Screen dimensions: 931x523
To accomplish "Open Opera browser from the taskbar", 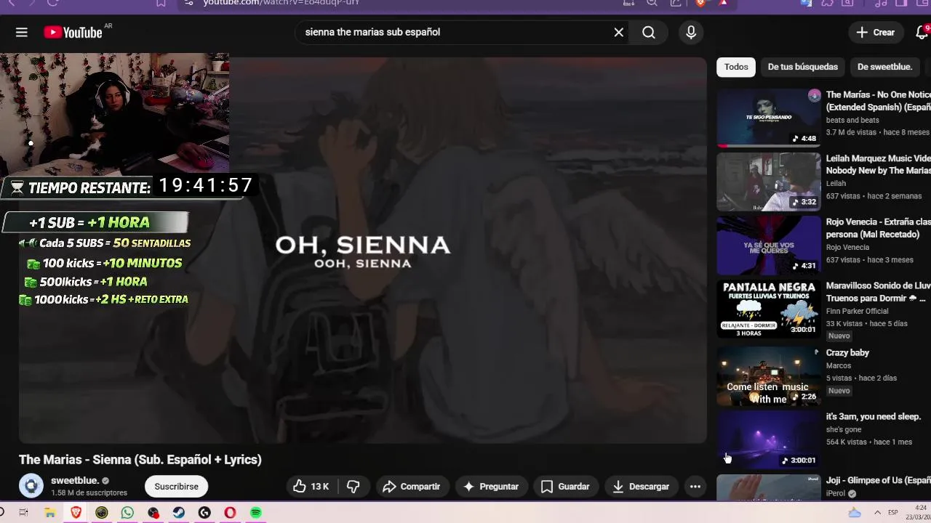I will 230,513.
